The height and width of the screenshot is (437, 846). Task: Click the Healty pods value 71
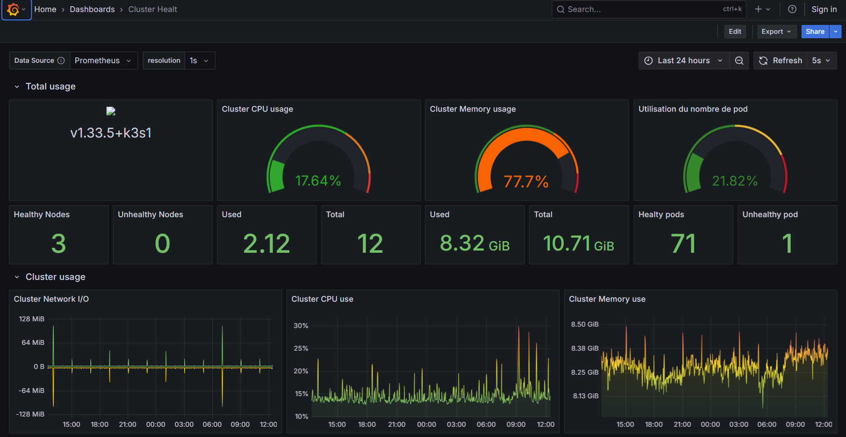pos(683,243)
